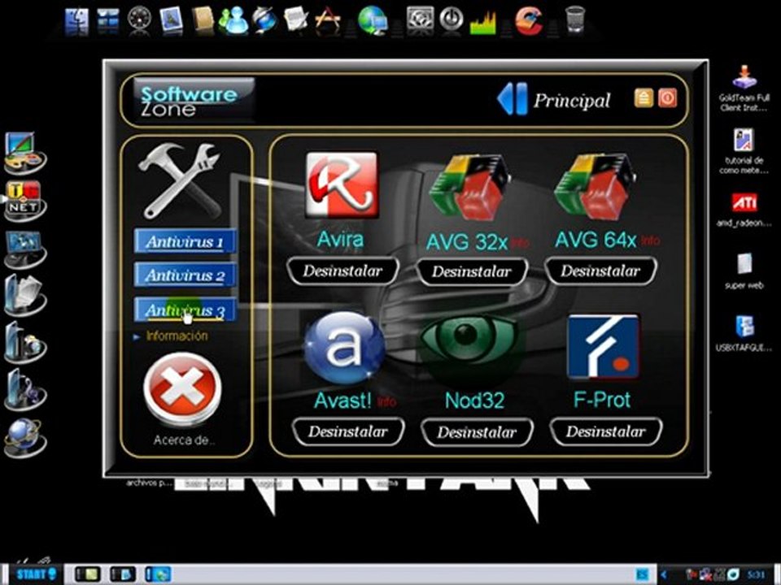Click Desinstalar under AVG 64x
Image resolution: width=781 pixels, height=585 pixels.
[600, 271]
